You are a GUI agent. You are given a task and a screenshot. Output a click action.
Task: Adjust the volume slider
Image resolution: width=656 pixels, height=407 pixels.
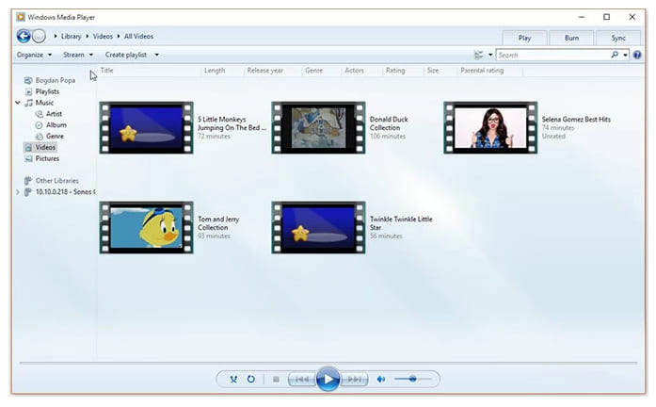412,380
